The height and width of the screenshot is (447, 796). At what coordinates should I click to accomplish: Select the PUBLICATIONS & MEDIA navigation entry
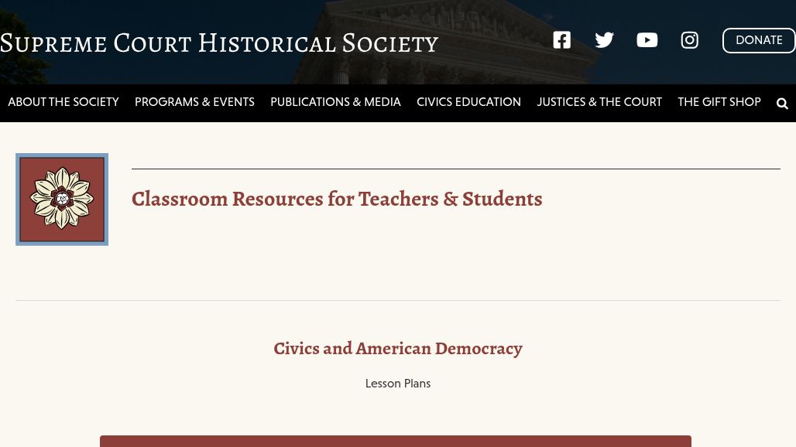335,101
